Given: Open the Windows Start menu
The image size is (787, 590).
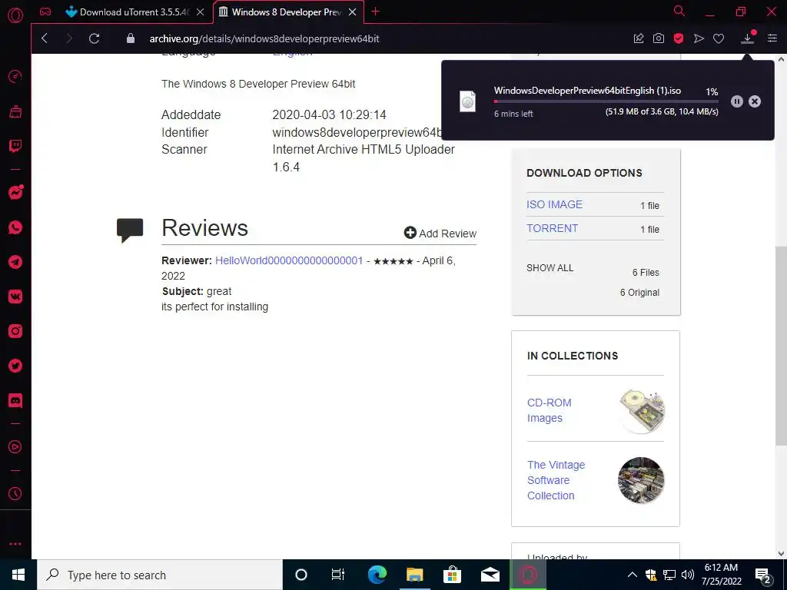Looking at the screenshot, I should (18, 575).
